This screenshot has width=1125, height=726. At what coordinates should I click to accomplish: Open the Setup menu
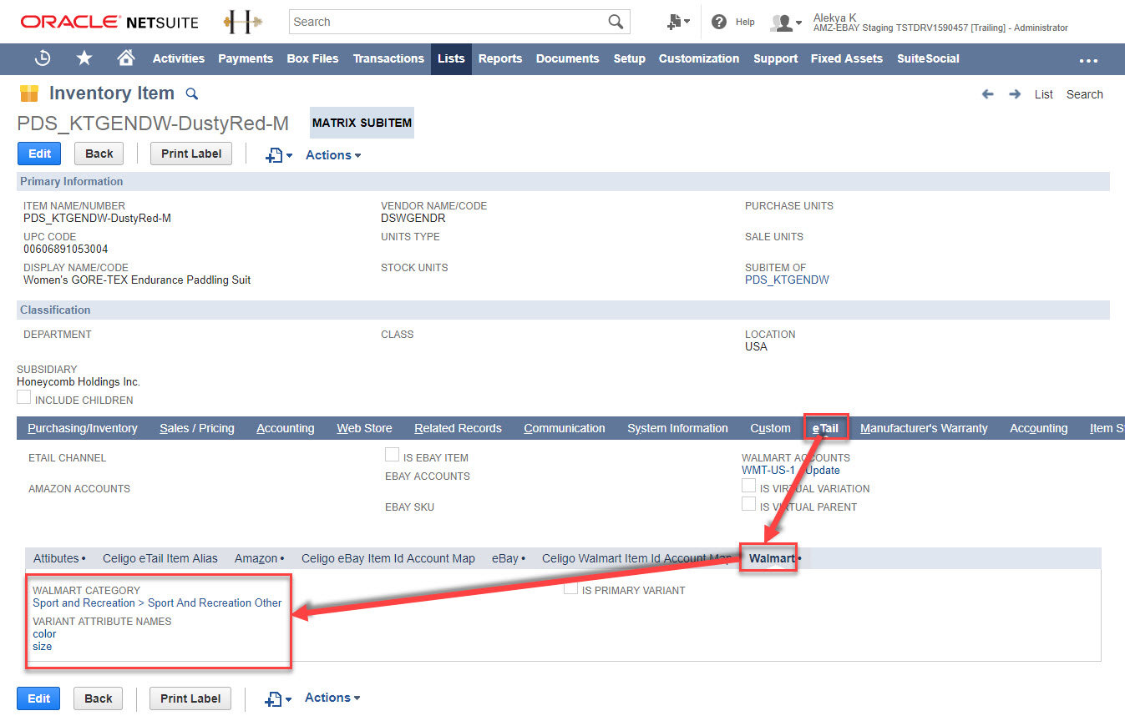tap(629, 58)
